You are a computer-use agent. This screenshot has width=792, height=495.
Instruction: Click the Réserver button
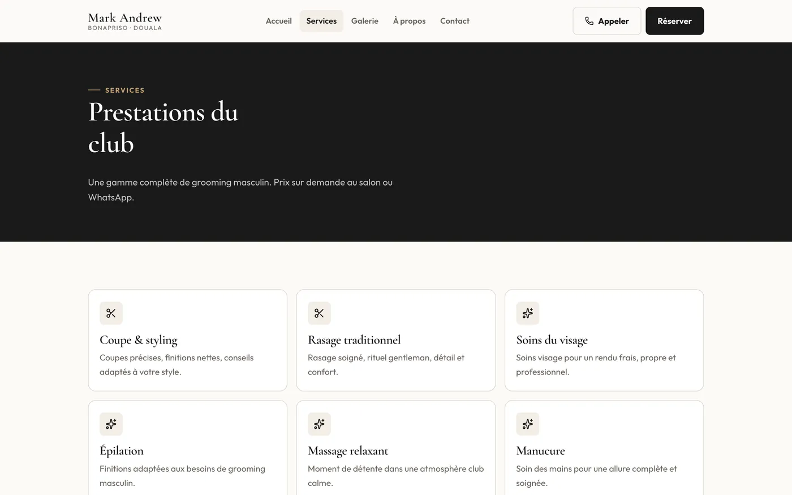point(674,21)
